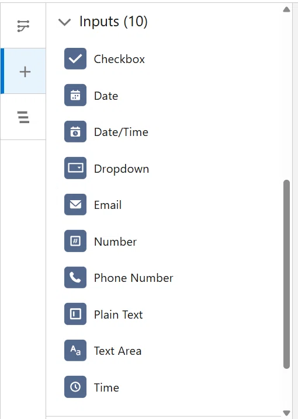Pick the Dropdown element icon
The height and width of the screenshot is (419, 298).
pyautogui.click(x=75, y=168)
